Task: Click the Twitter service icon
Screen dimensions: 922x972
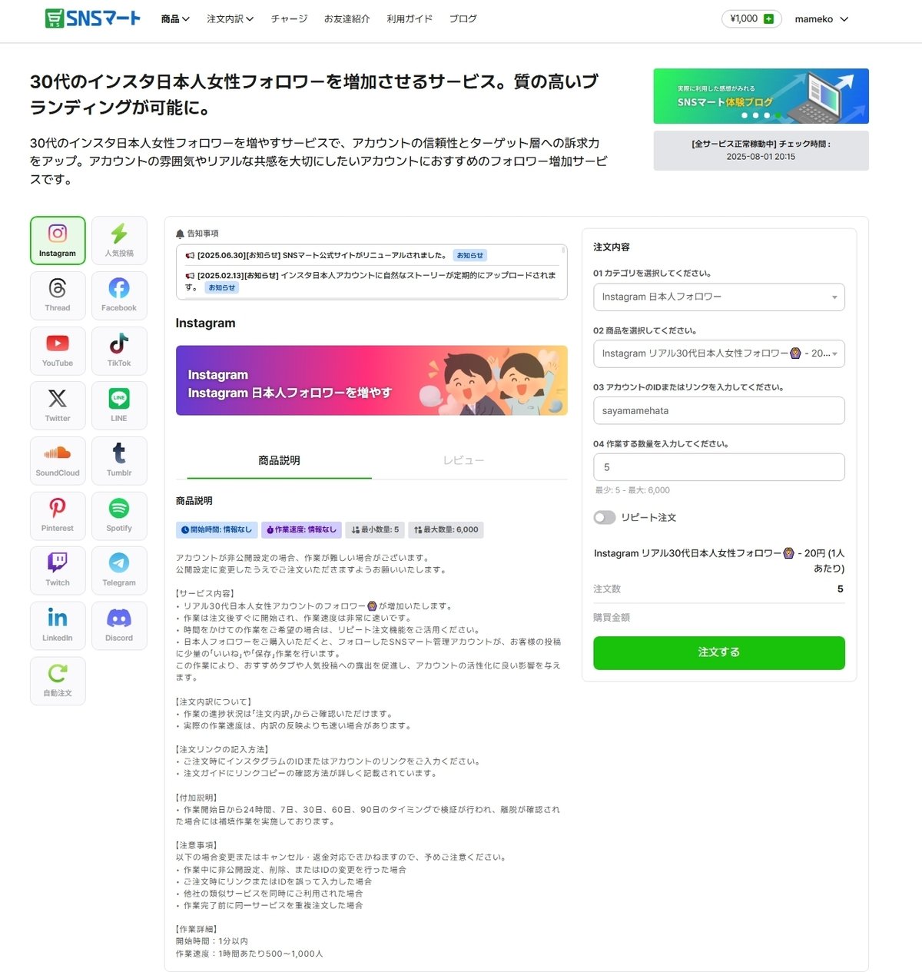Action: (57, 405)
